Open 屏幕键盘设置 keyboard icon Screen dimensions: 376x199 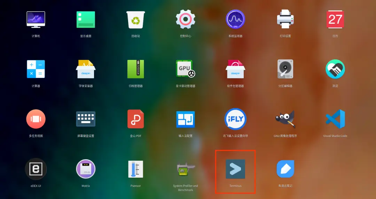click(86, 119)
